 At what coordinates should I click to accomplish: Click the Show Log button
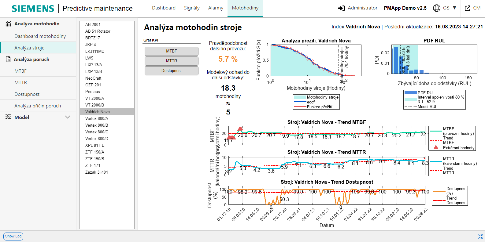[x=13, y=236]
